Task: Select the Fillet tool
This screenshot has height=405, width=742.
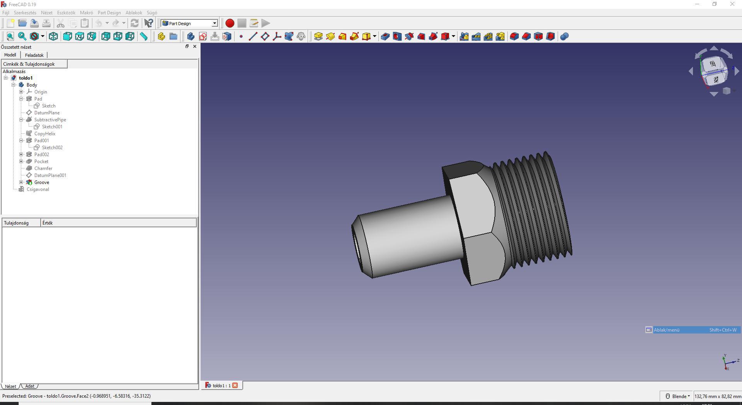Action: [514, 36]
